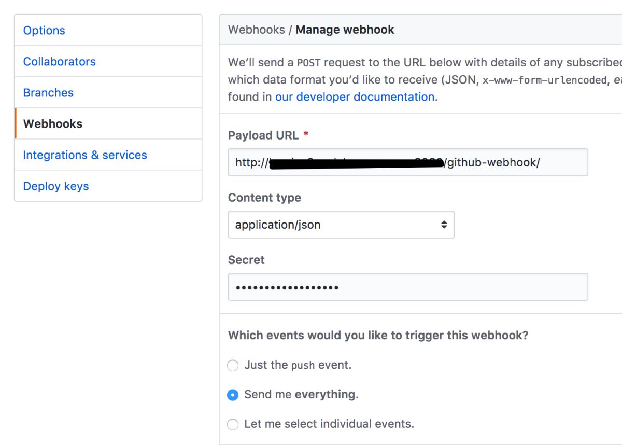Image resolution: width=622 pixels, height=445 pixels.
Task: Go to Deploy keys section
Action: (x=108, y=186)
